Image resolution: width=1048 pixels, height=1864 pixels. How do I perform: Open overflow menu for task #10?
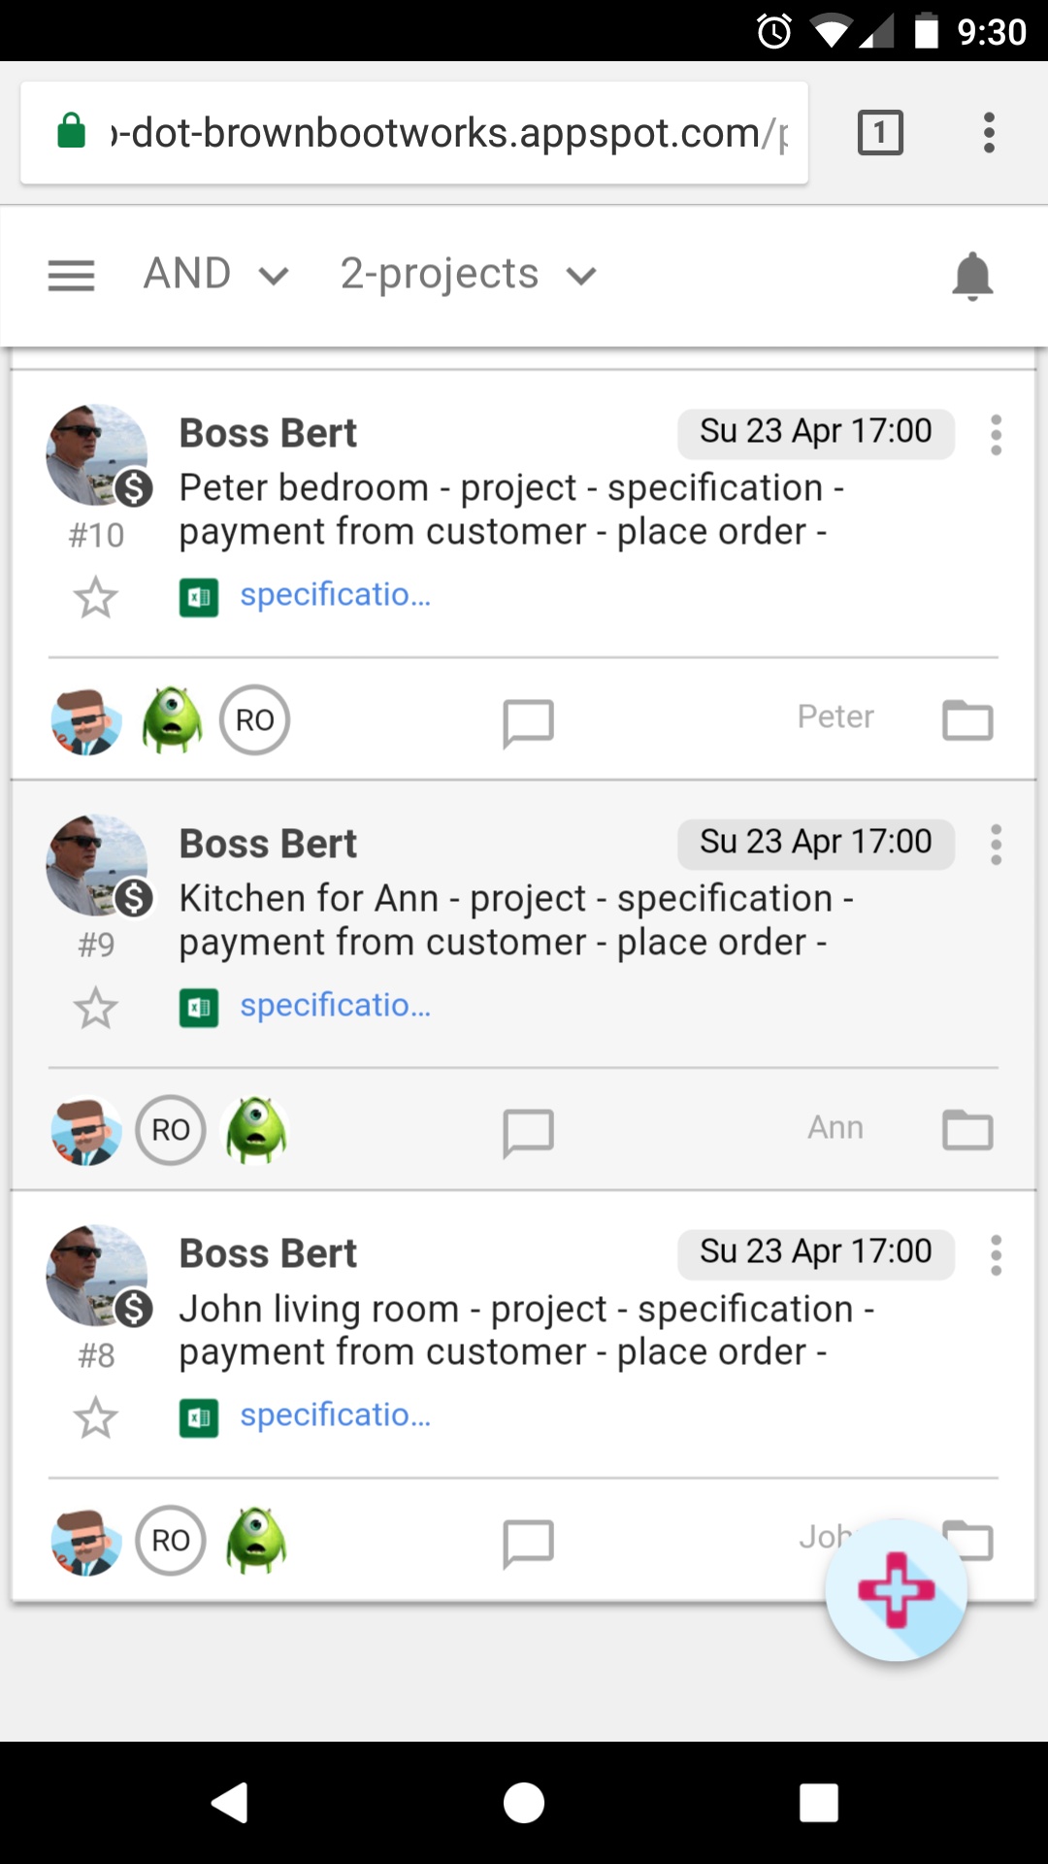point(996,435)
